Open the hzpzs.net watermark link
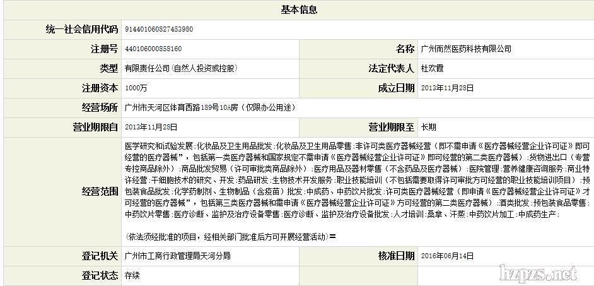The width and height of the screenshot is (594, 286). point(537,273)
